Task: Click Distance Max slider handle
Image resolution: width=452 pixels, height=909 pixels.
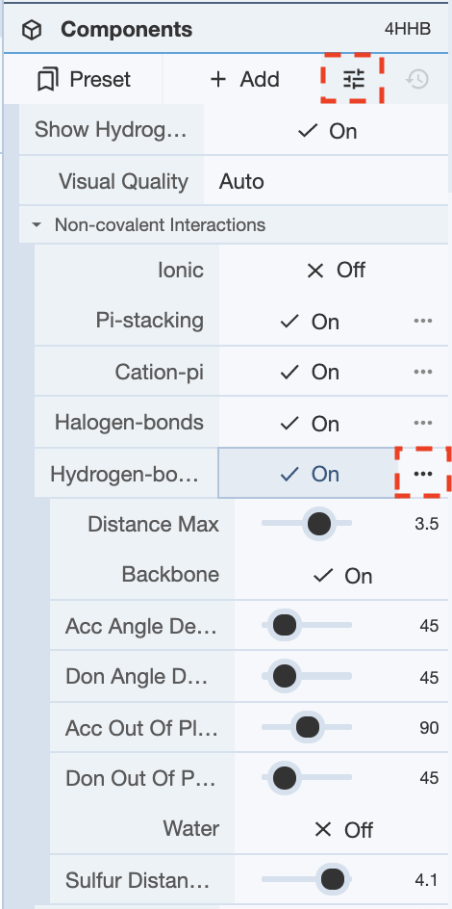Action: [x=319, y=524]
